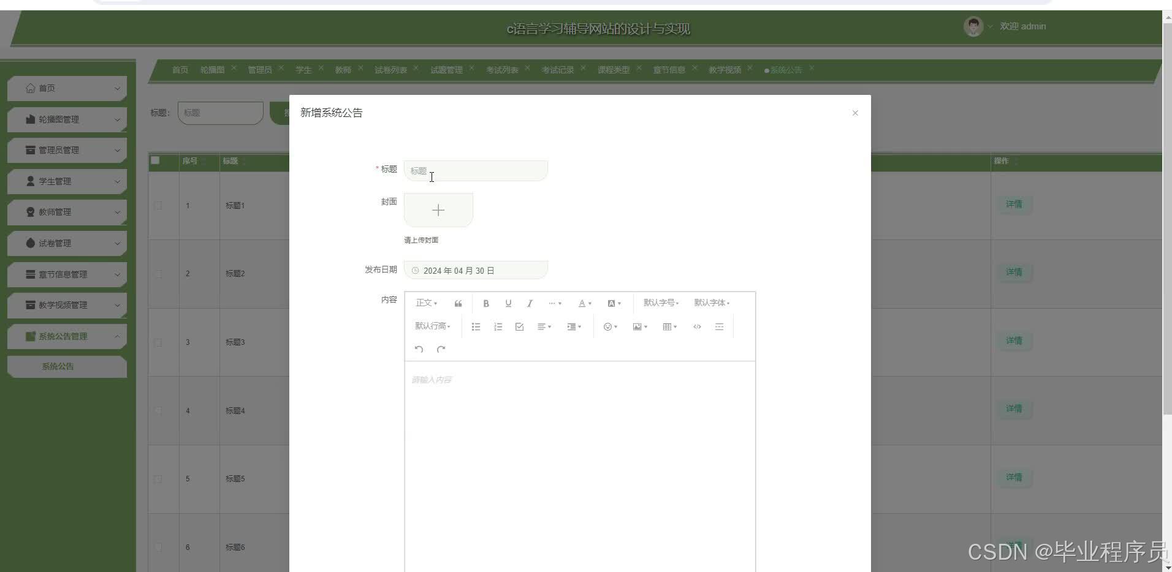Viewport: 1172px width, 572px height.
Task: Click into the content editor text area
Action: [x=580, y=465]
